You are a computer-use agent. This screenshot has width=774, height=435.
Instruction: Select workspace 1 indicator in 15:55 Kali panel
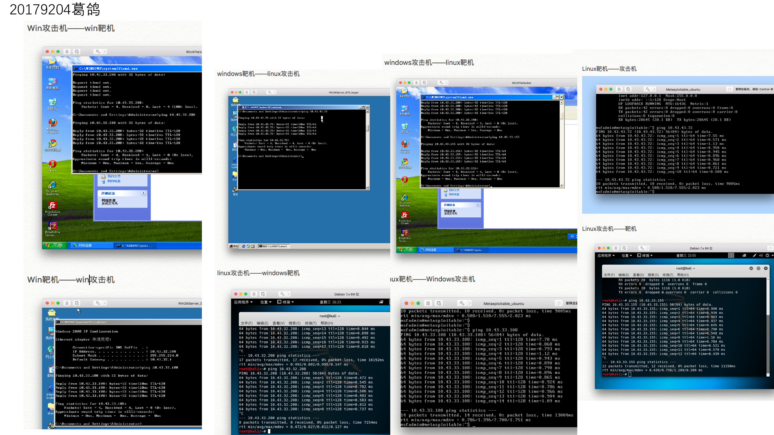click(x=731, y=255)
